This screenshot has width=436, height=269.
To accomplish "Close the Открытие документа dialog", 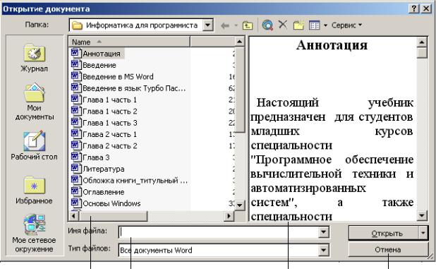I will click(x=426, y=8).
